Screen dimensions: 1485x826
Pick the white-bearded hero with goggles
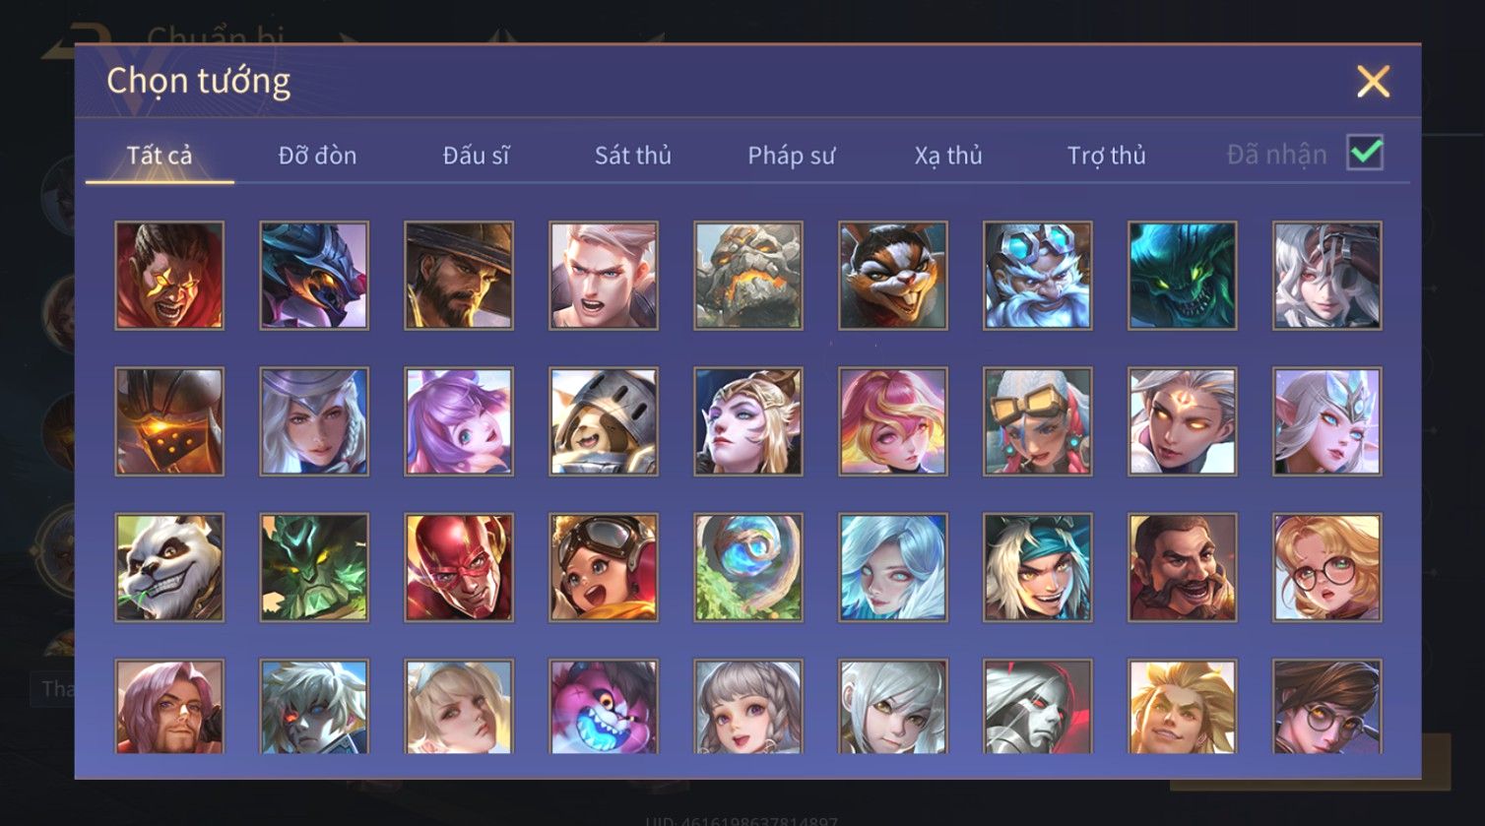coord(1038,276)
